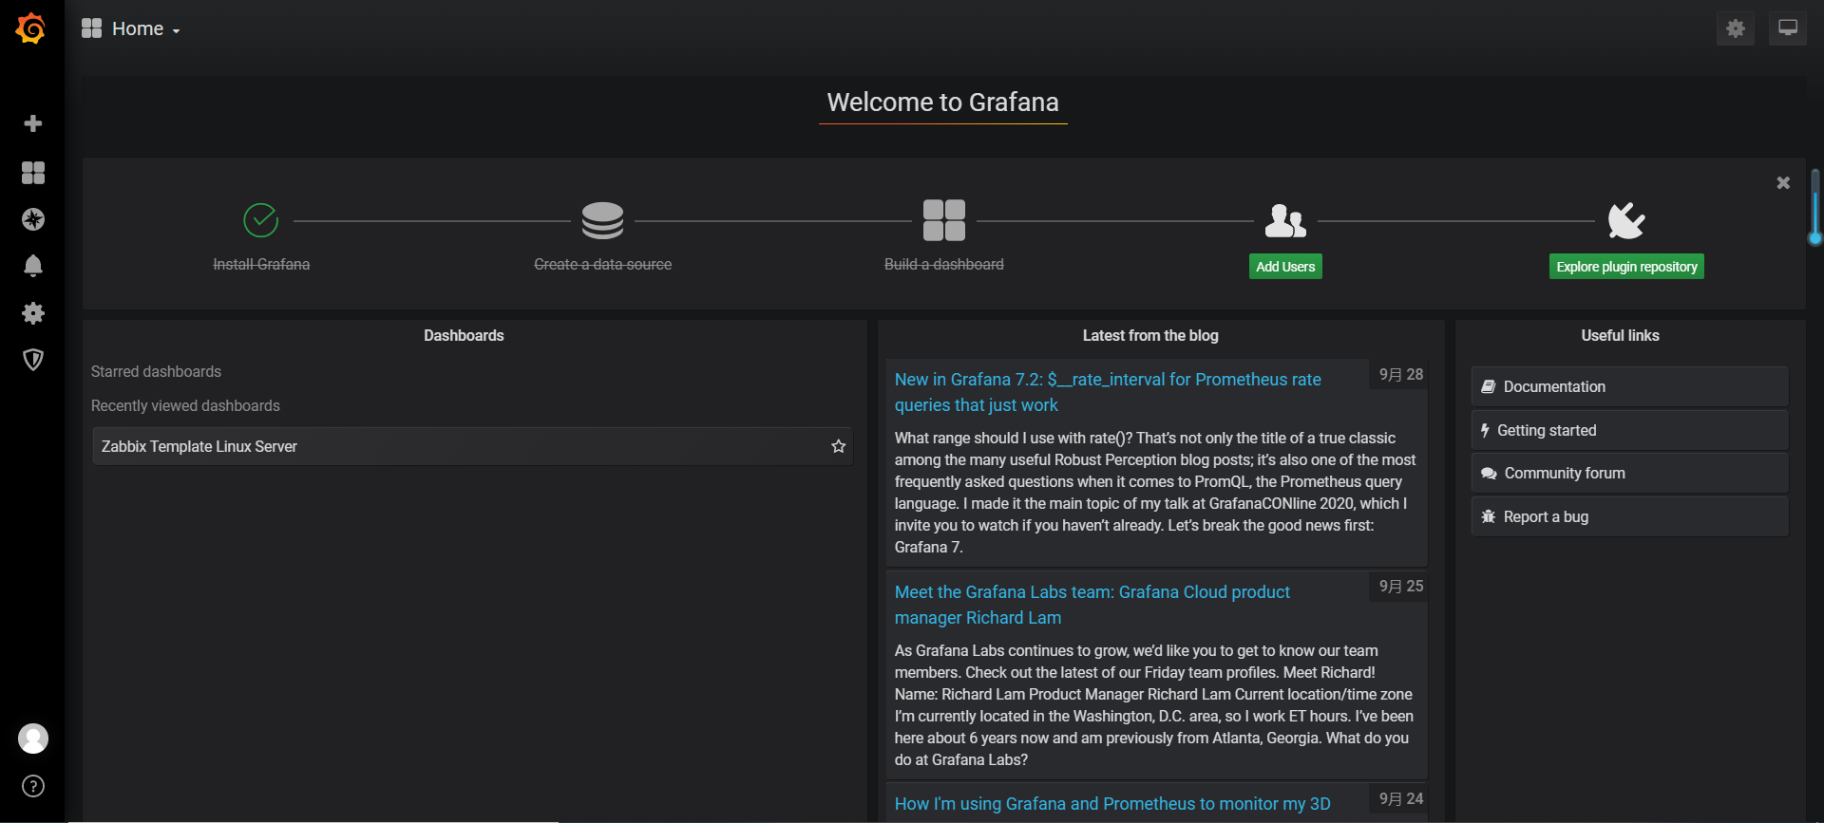
Task: Click the Documentation book icon
Action: pos(1489,386)
